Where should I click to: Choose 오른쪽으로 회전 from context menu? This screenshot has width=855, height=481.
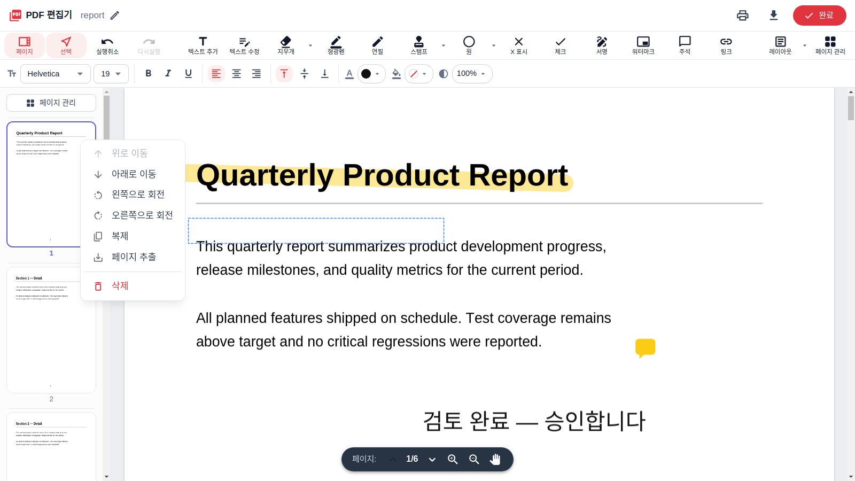[x=133, y=215]
